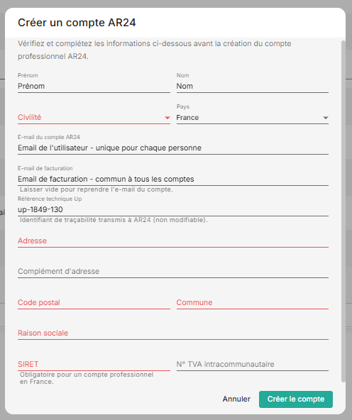This screenshot has width=352, height=420.
Task: Click the Complément d'adresse field
Action: click(173, 271)
